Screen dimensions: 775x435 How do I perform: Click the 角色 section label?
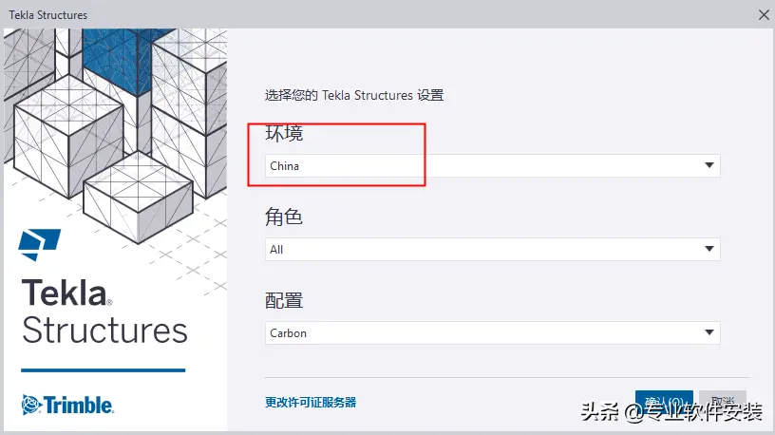[x=284, y=217]
